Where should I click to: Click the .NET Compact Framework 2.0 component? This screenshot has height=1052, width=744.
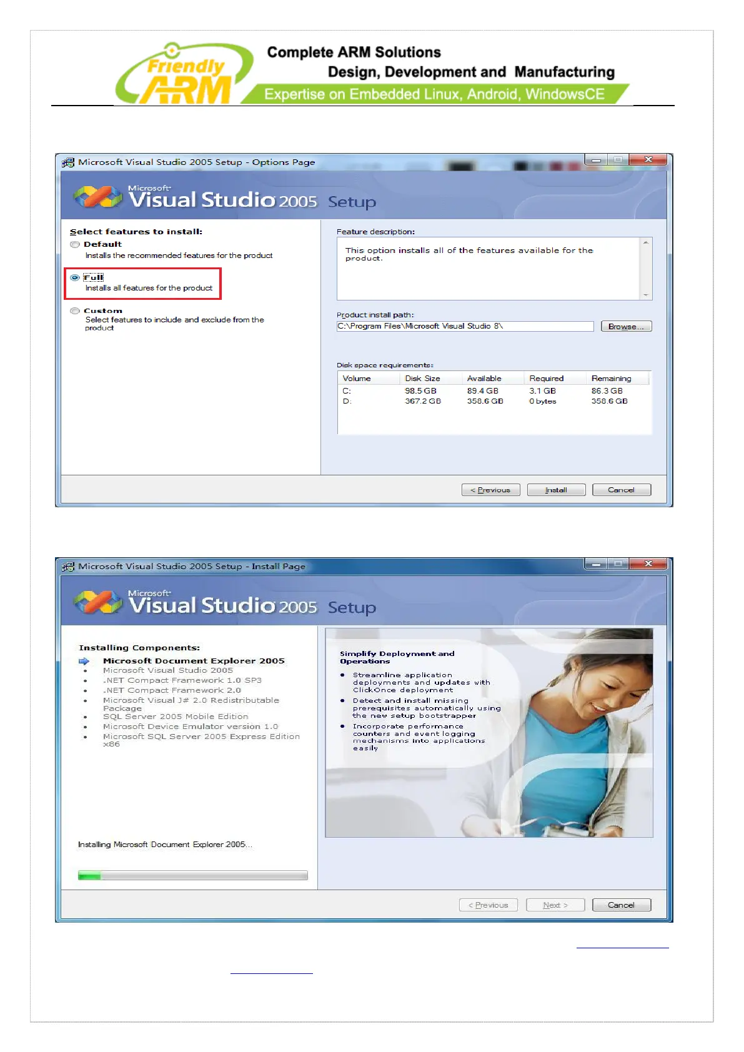[172, 690]
